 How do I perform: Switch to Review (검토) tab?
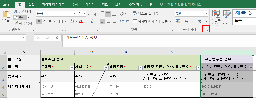105,5
